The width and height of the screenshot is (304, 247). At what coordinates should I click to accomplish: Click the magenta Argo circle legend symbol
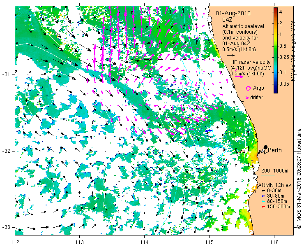point(248,89)
